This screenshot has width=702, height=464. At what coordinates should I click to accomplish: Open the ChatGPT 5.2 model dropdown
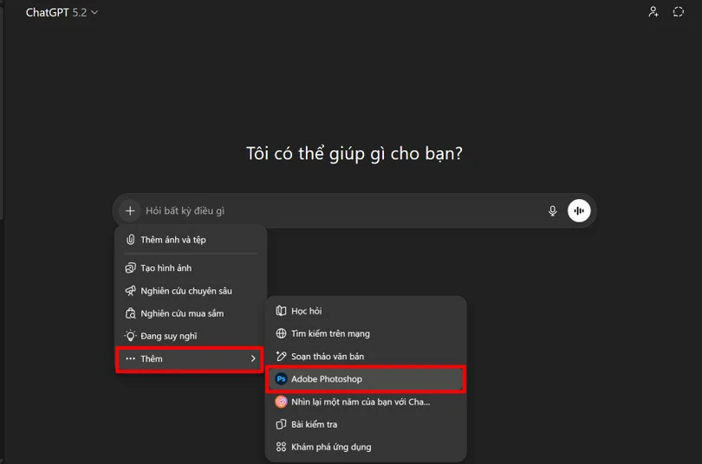pos(62,13)
